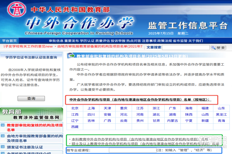Select region 云南
The height and width of the screenshot is (154, 232).
(124, 121)
